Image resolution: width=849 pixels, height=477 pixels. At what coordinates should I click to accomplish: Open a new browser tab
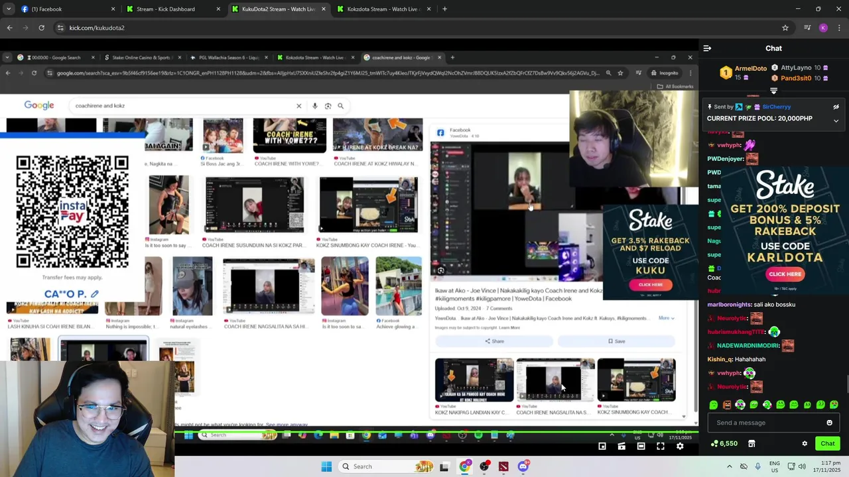tap(444, 9)
